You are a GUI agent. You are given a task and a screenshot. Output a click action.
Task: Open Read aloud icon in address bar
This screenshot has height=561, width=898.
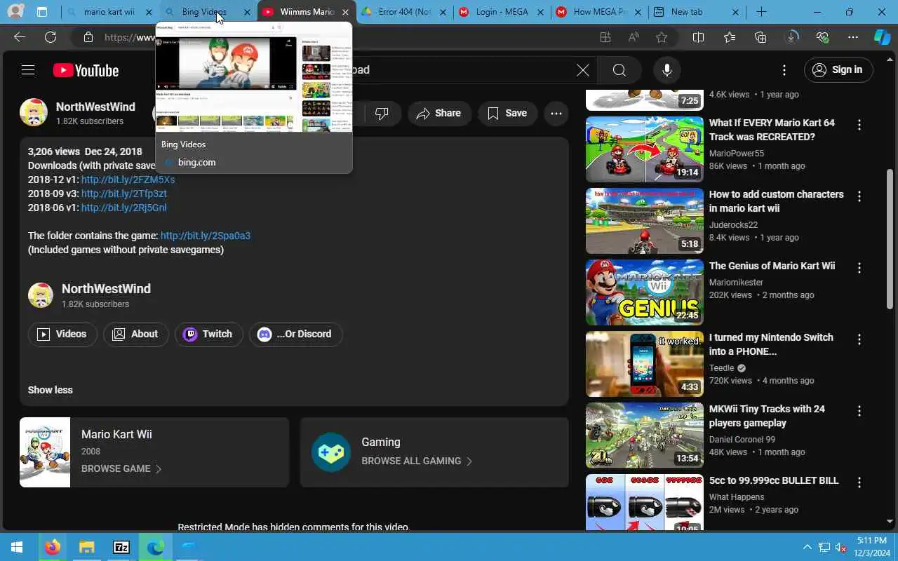[634, 37]
